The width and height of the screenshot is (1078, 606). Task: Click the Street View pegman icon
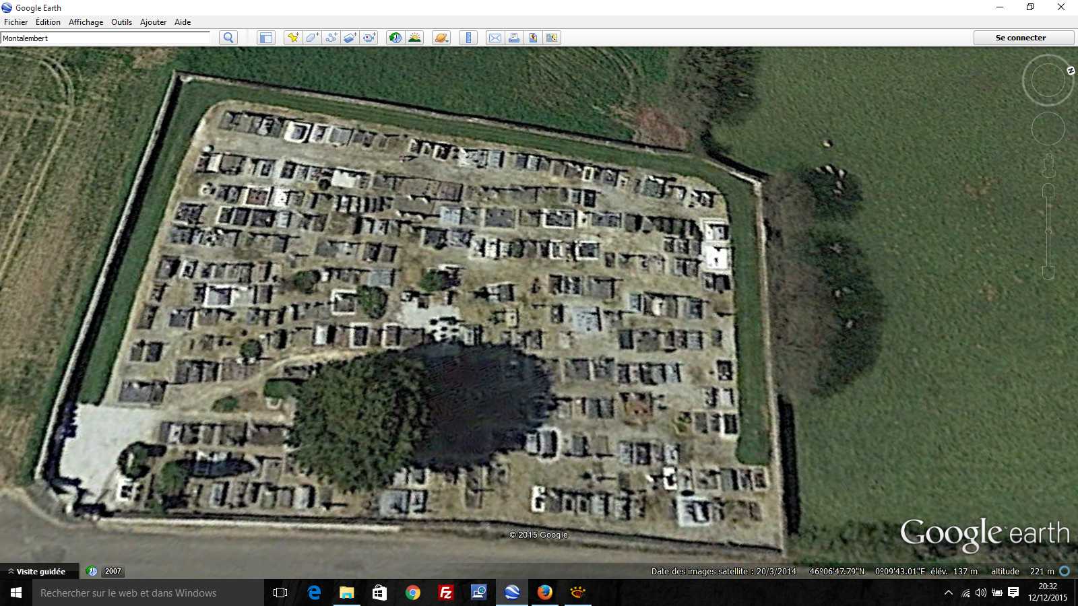[1048, 165]
